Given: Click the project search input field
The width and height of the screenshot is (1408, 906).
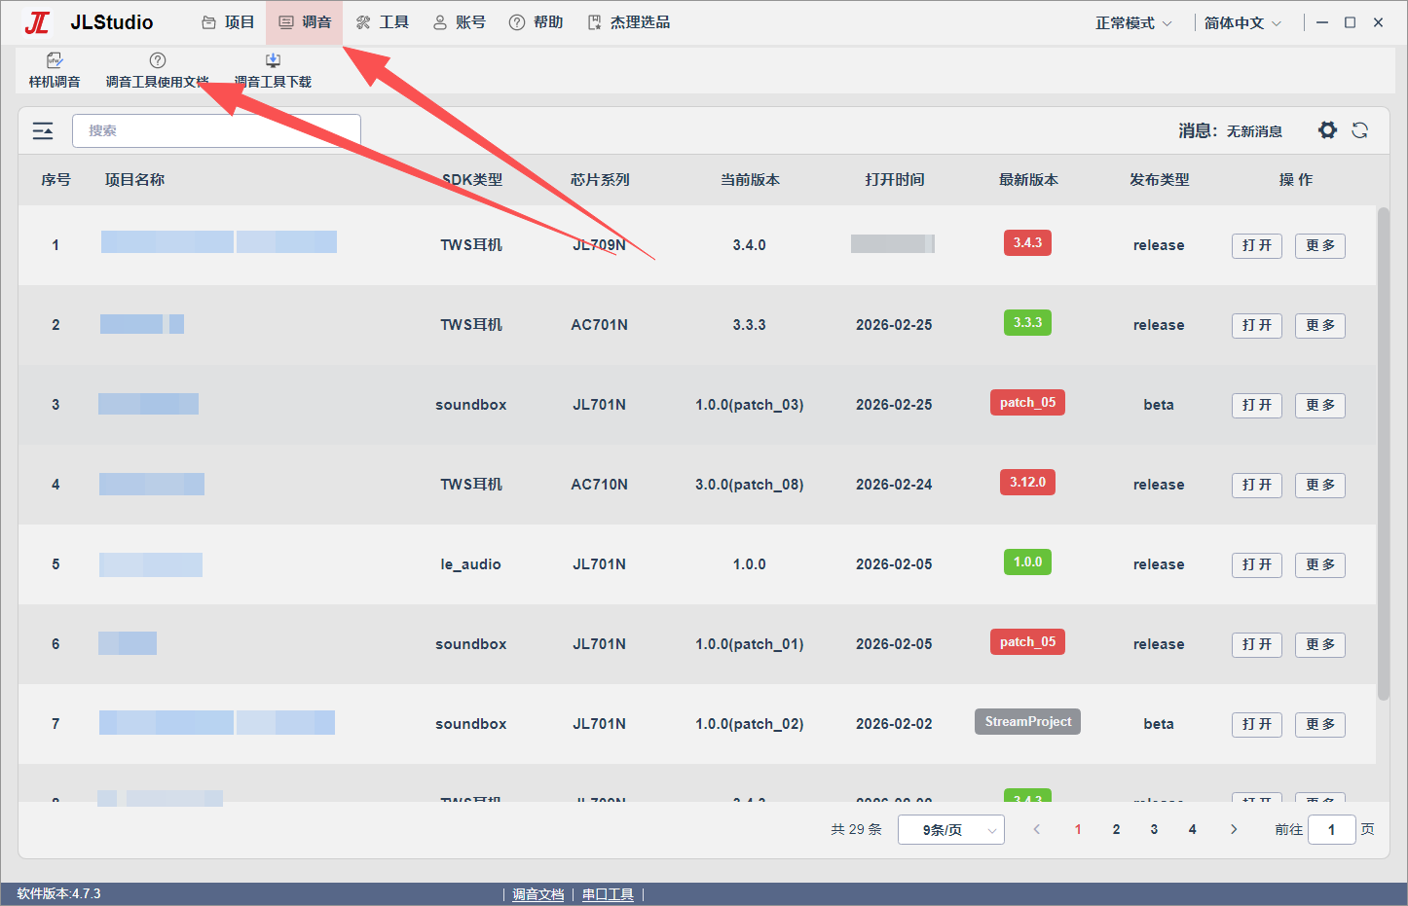Looking at the screenshot, I should [216, 130].
